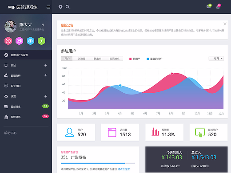Click the blue user icon in 用户 card

pos(69,132)
